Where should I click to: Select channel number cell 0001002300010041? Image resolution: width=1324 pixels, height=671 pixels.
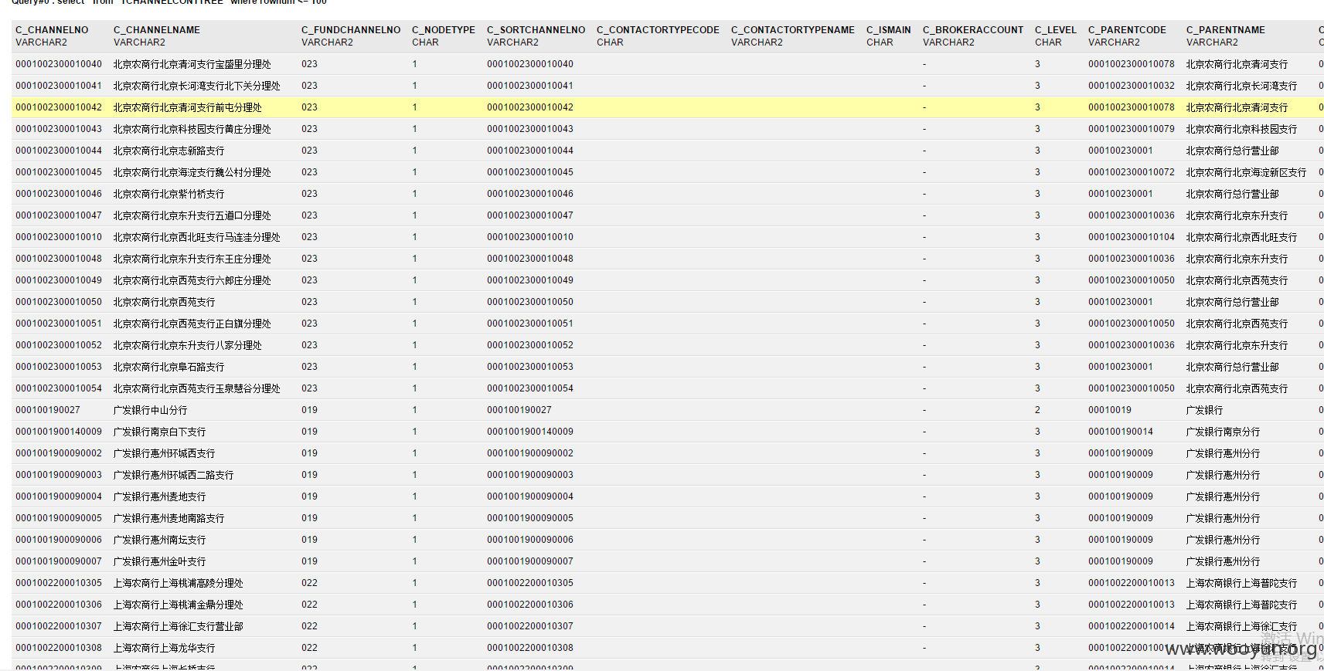pyautogui.click(x=59, y=86)
